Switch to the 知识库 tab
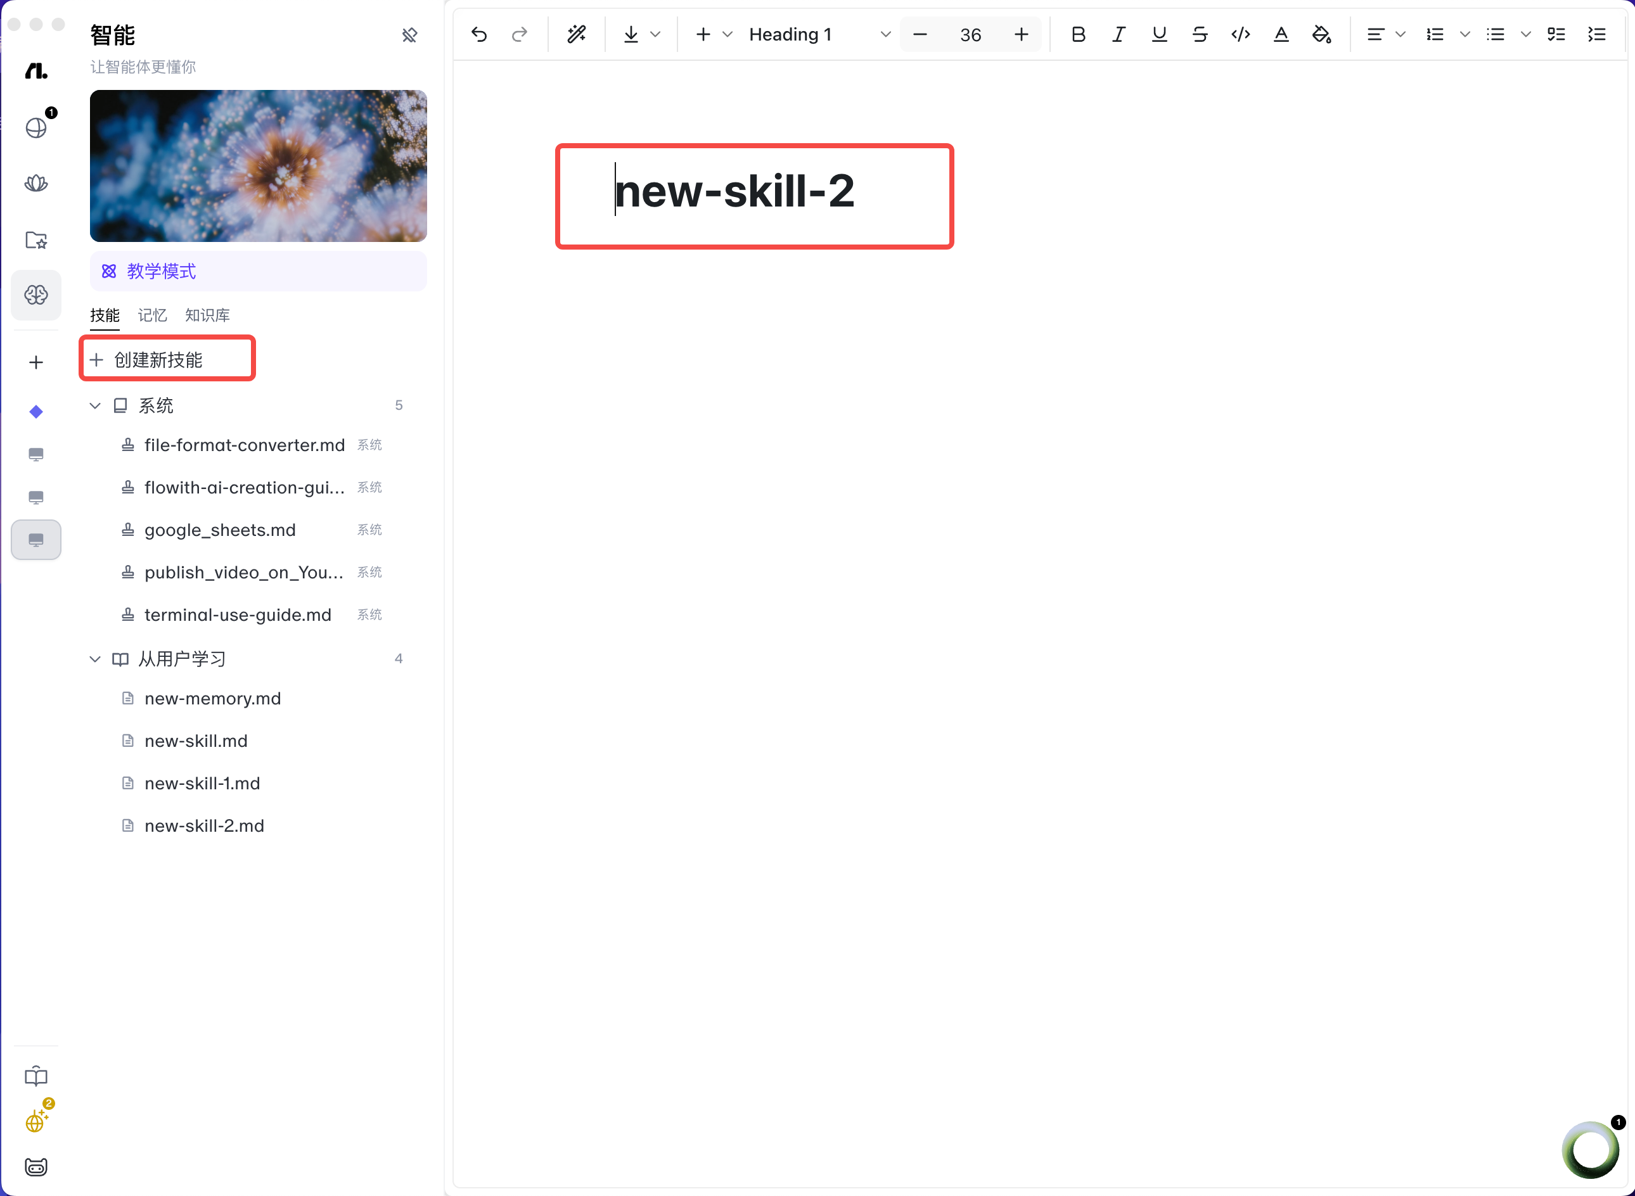This screenshot has height=1196, width=1635. point(207,315)
